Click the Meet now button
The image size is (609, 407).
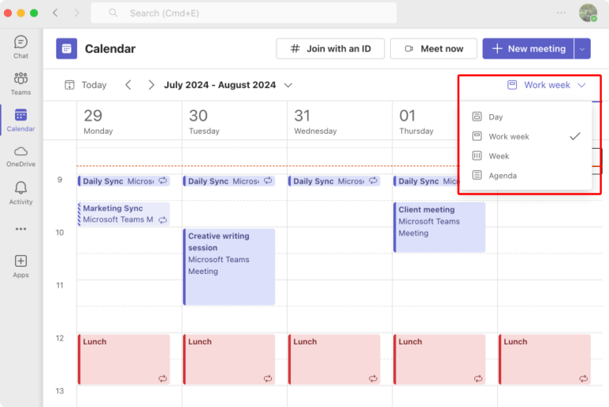(x=434, y=48)
